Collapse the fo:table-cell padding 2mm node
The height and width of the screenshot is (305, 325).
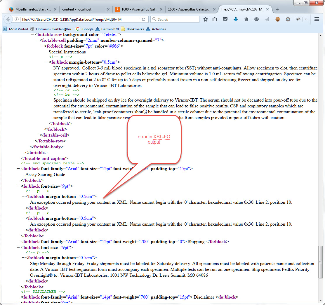pyautogui.click(x=37, y=40)
